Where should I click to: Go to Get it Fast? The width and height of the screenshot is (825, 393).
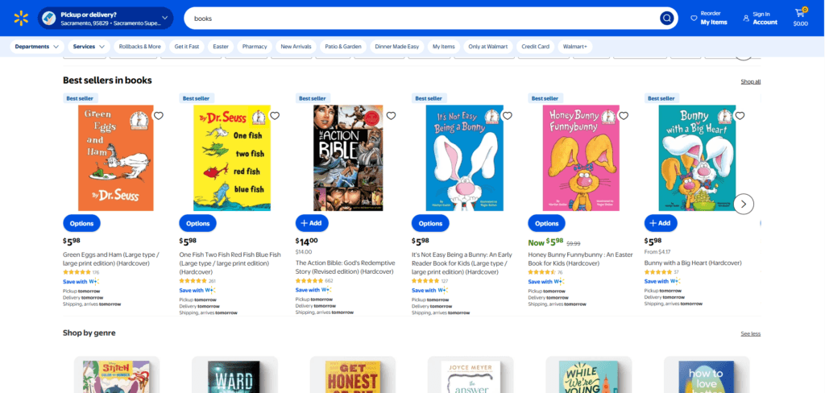(187, 47)
